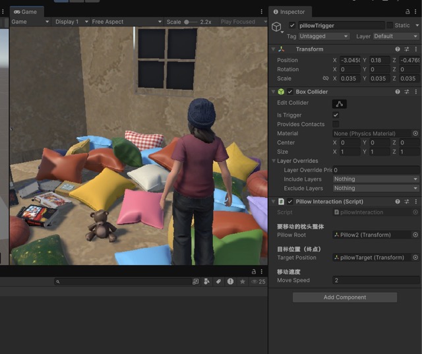Lock the bottom Project panel
Image resolution: width=422 pixels, height=354 pixels.
[253, 272]
